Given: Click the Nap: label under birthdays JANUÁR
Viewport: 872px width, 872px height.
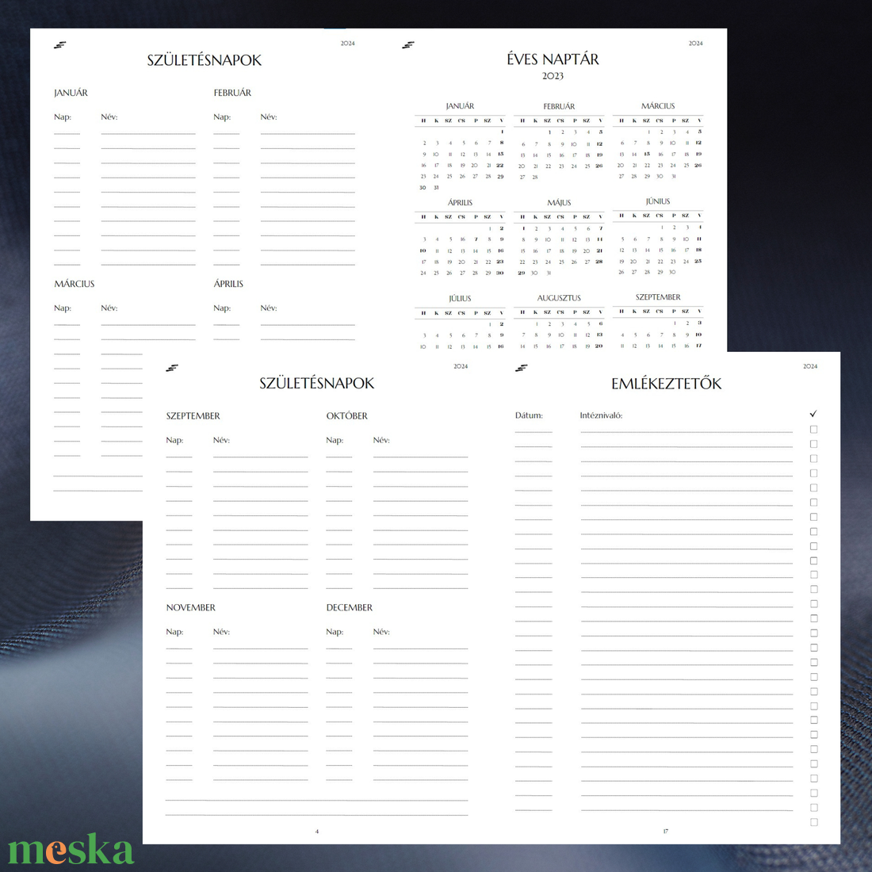Looking at the screenshot, I should (63, 117).
